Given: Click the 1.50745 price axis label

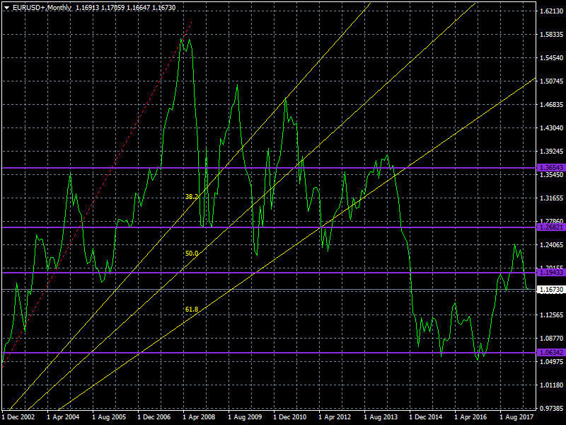Looking at the screenshot, I should click(x=551, y=81).
